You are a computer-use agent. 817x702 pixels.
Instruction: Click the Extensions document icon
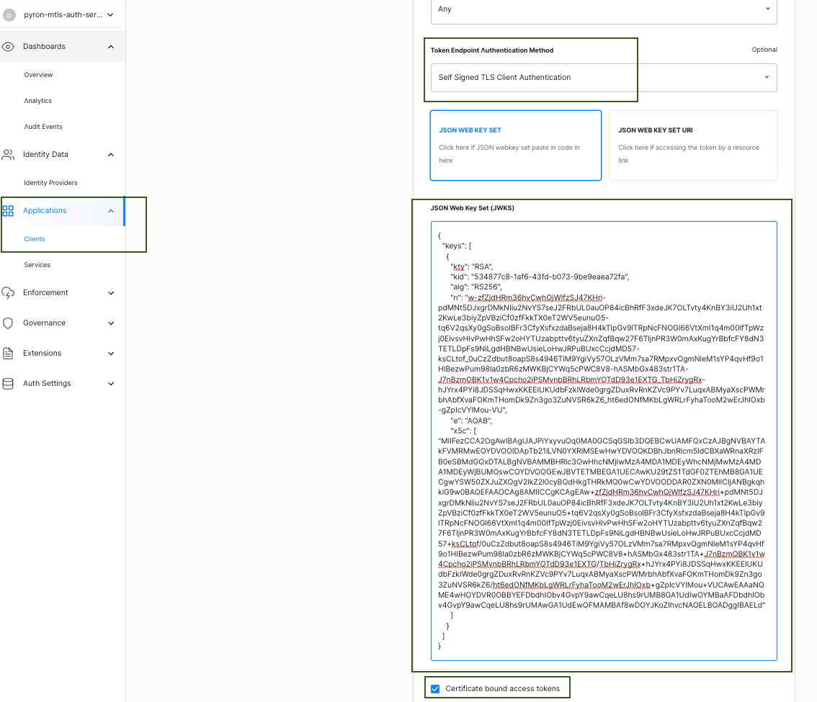coord(9,354)
